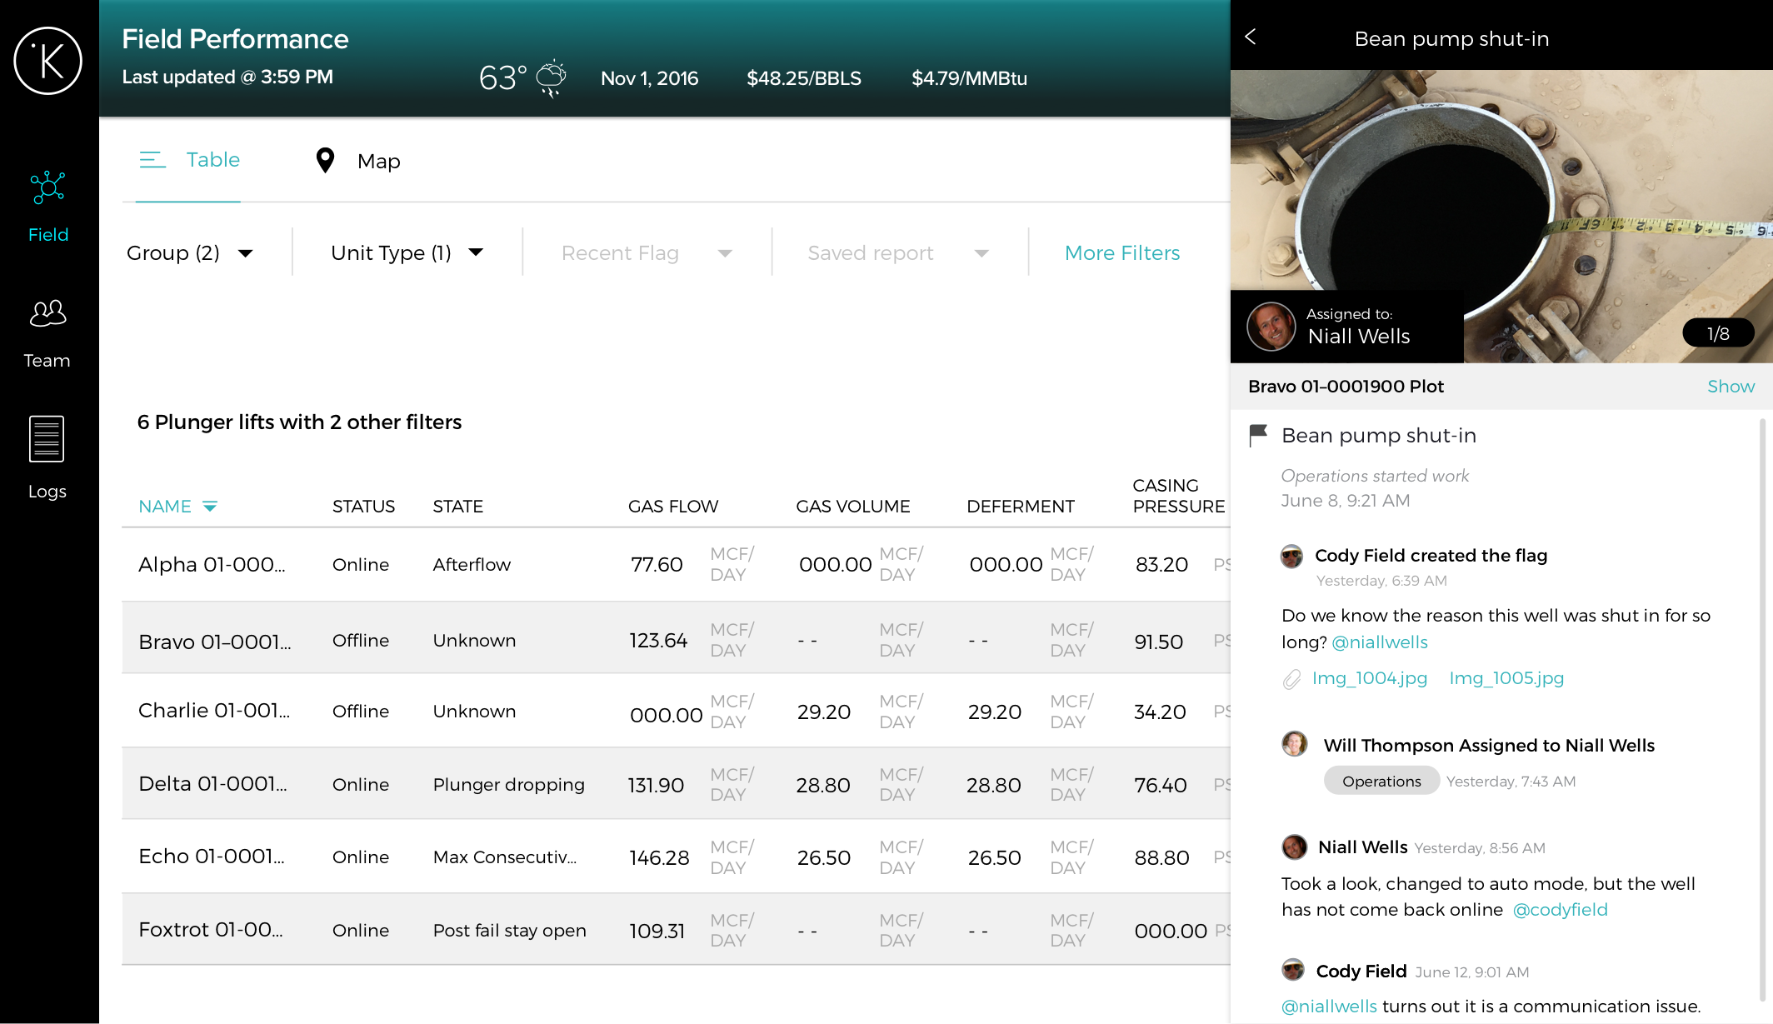Screen dimensions: 1773x1024
Task: Click the K logo icon
Action: pyautogui.click(x=48, y=61)
